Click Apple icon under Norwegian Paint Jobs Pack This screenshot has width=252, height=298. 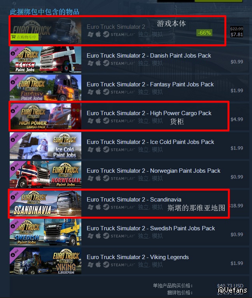98,178
